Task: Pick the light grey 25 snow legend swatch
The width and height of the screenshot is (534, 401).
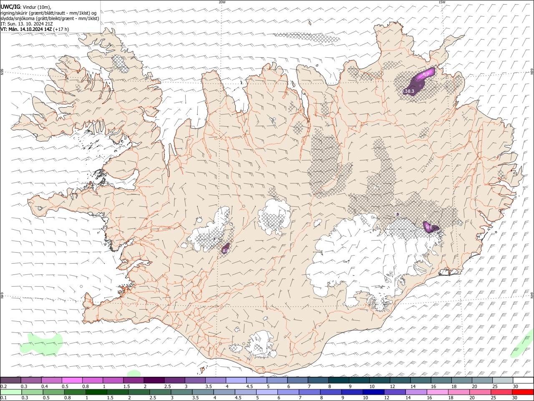Action: tap(503, 381)
